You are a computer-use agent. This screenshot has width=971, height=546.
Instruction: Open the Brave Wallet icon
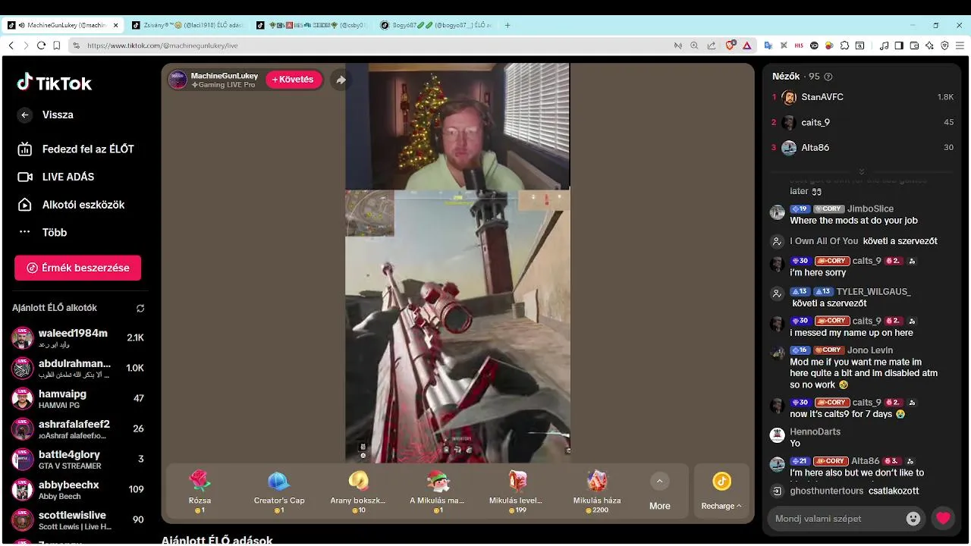(914, 45)
